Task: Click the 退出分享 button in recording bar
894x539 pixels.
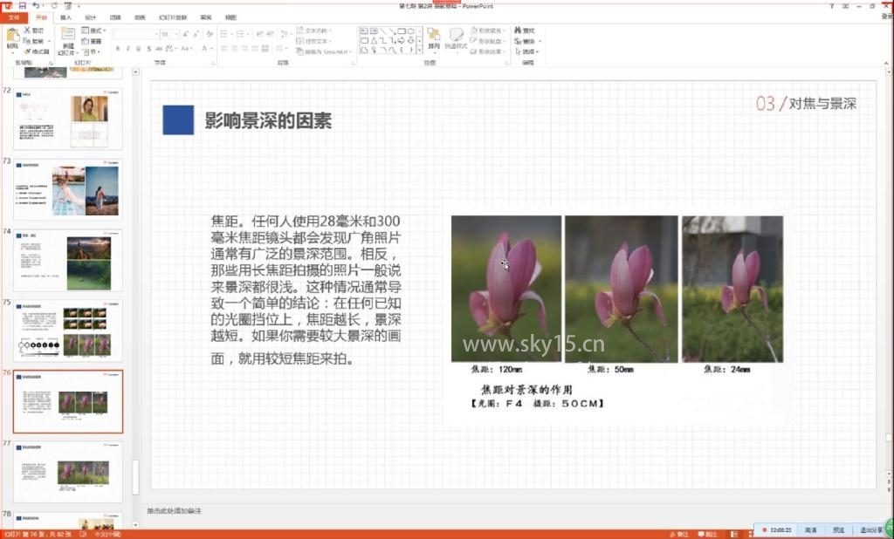Action: (x=870, y=530)
